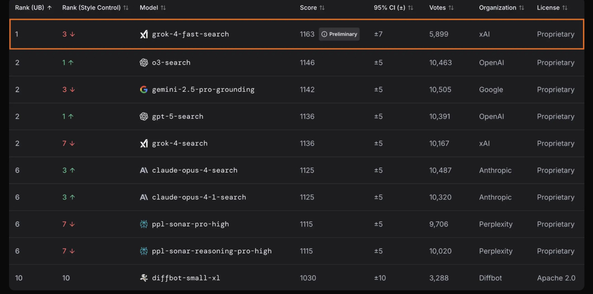Screen dimensions: 593x294
Task: Click down arrow in ppl-sonar-reasoning-pro-high style rank
Action: click(x=72, y=251)
